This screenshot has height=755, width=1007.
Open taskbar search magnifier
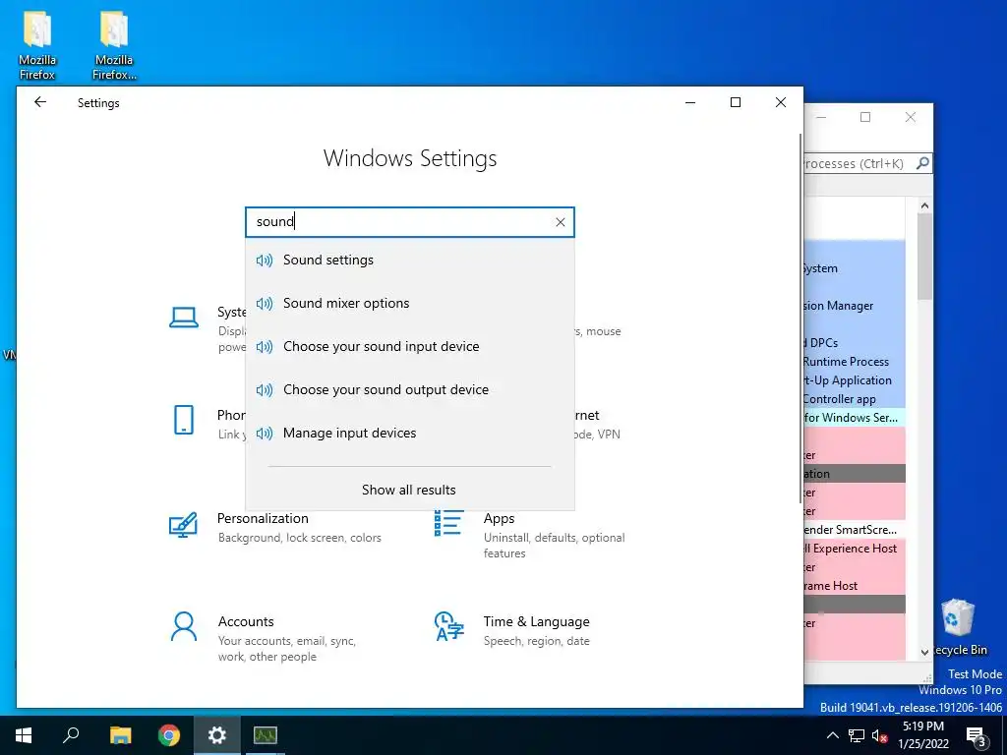point(71,735)
